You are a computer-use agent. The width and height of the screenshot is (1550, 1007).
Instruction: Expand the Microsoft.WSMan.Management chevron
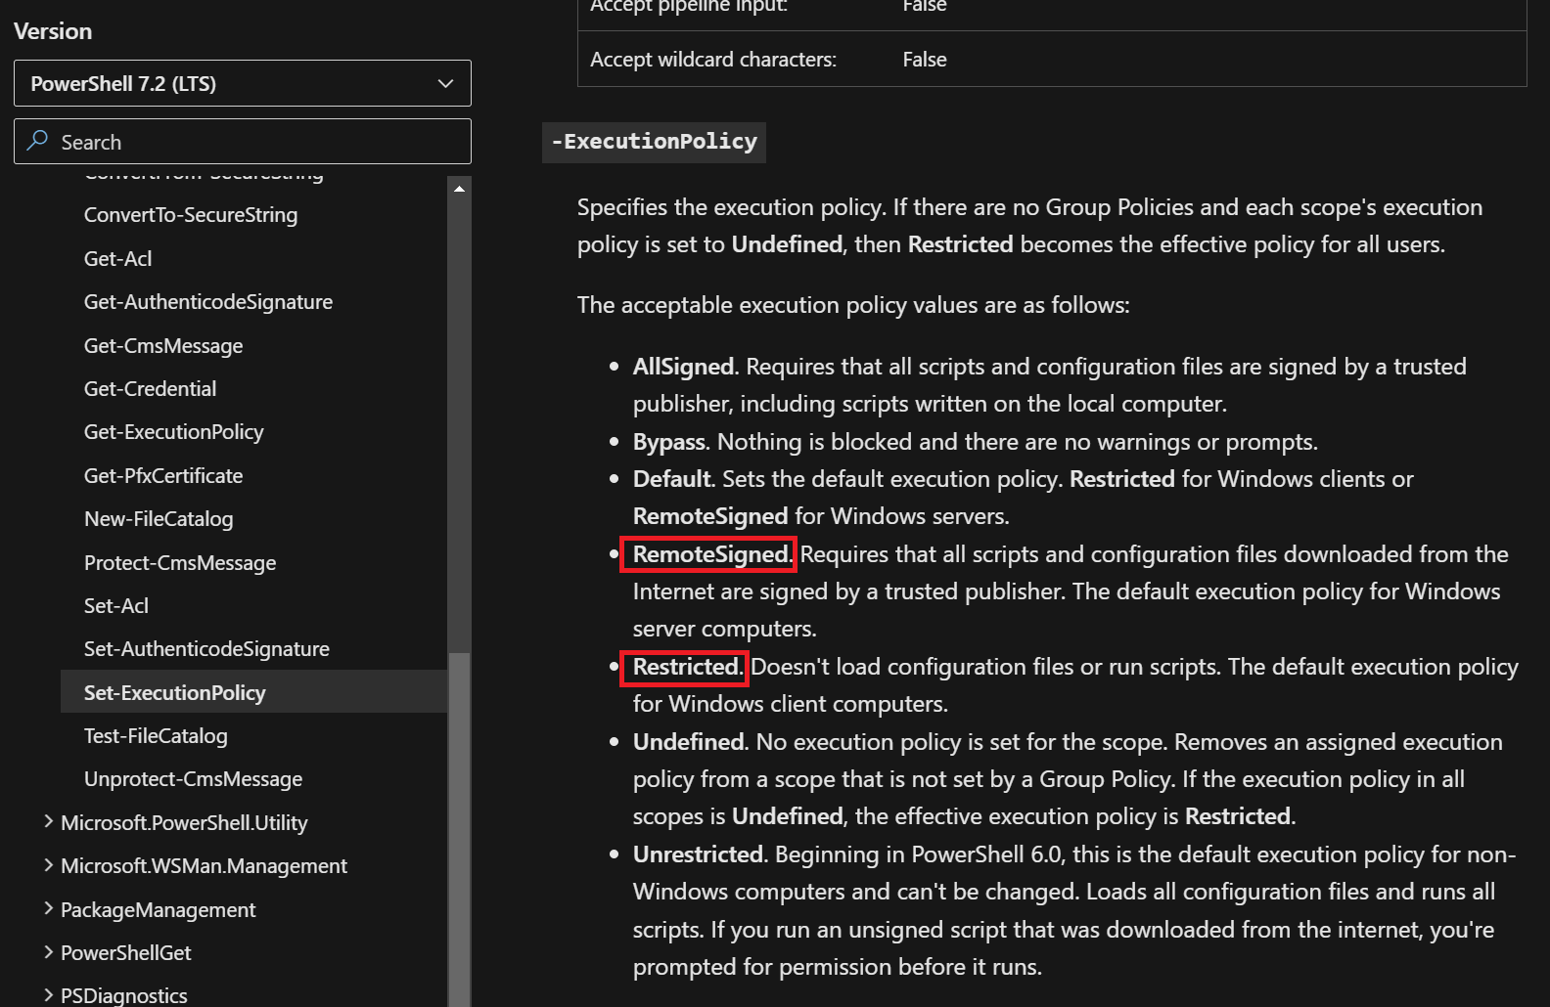point(48,865)
